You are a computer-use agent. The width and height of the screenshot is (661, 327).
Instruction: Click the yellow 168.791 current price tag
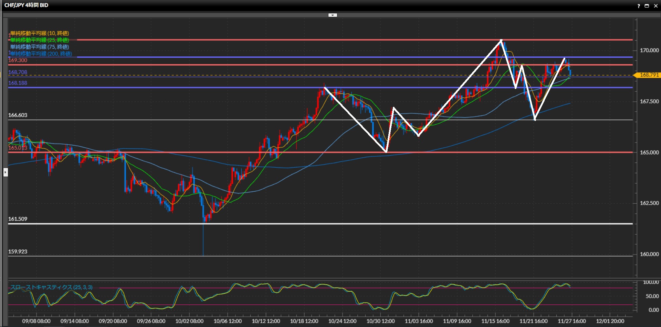pos(649,75)
